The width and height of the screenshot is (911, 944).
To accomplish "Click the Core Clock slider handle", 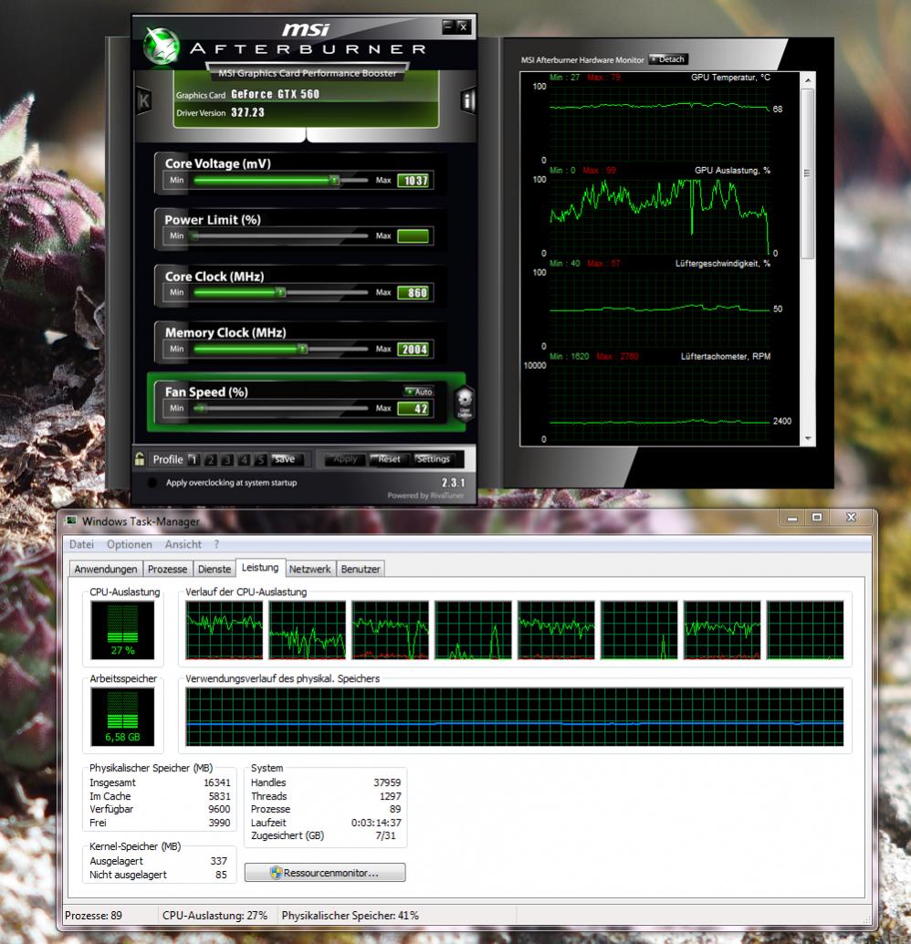I will pyautogui.click(x=280, y=292).
